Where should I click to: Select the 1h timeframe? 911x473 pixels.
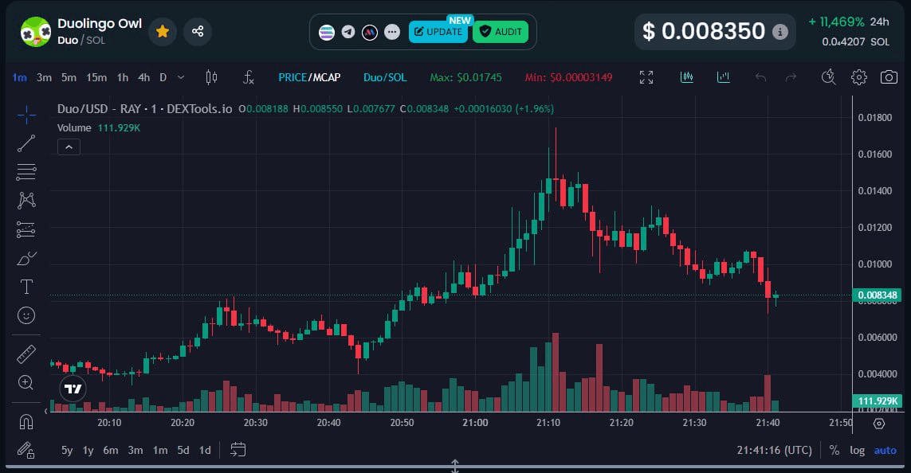coord(122,77)
